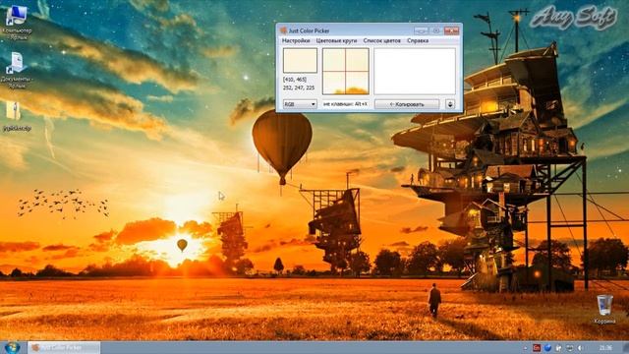The width and height of the screenshot is (629, 354).
Task: Click the RGB value 252, 247, 225
Action: [x=299, y=88]
